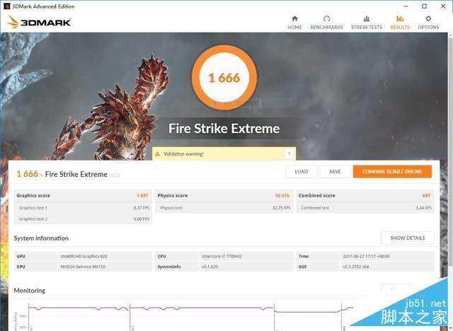Click the Graphics test 1 row

(x=83, y=208)
